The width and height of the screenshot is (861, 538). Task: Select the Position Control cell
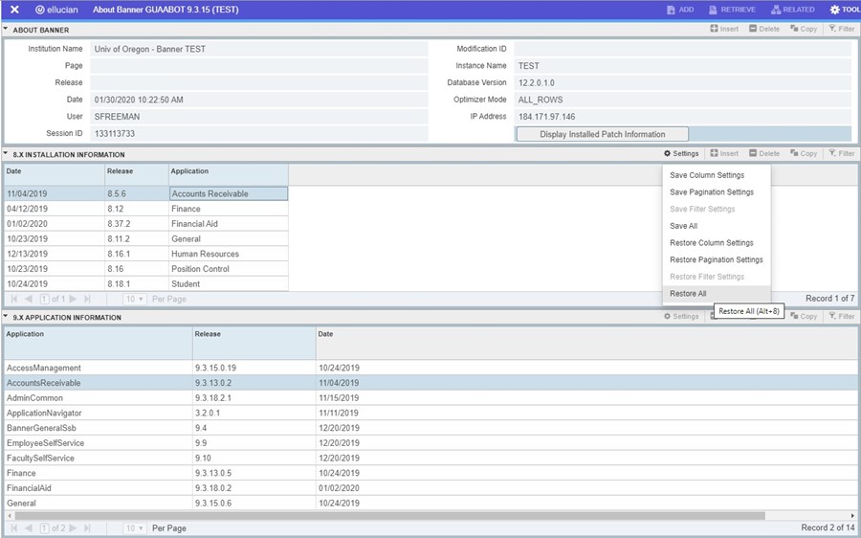click(x=229, y=269)
